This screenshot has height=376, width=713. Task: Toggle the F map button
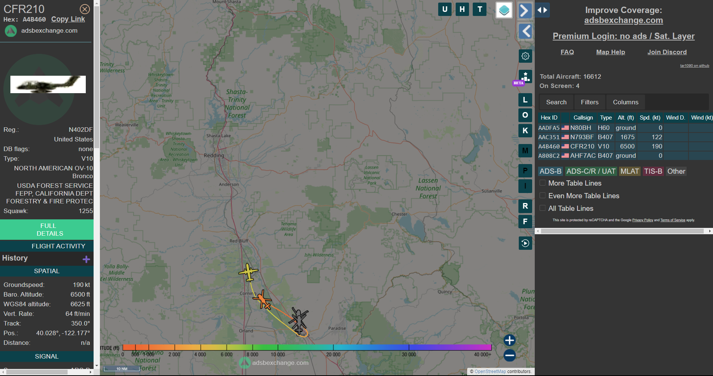pyautogui.click(x=525, y=222)
